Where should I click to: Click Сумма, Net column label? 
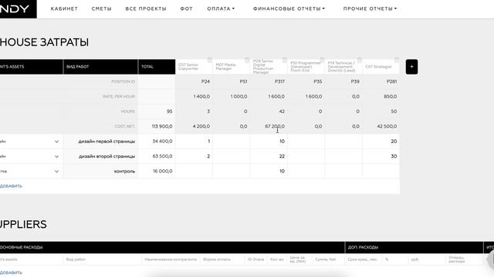[326, 259]
